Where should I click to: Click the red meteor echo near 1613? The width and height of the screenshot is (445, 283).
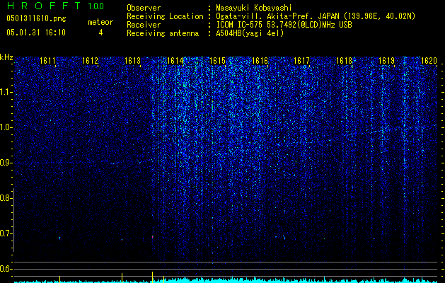[153, 236]
